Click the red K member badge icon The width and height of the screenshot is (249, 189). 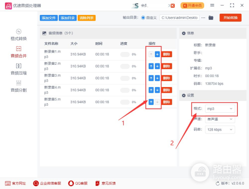tap(173, 6)
